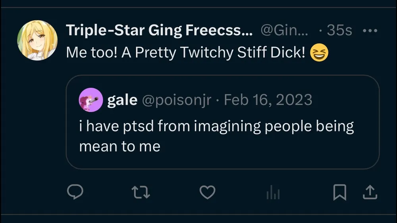
Task: Open the blonde anime profile avatar
Action: tap(37, 40)
